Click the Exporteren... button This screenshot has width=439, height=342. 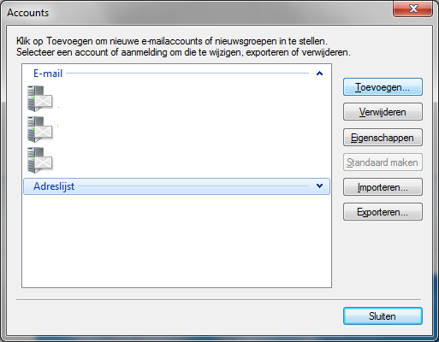pos(383,212)
